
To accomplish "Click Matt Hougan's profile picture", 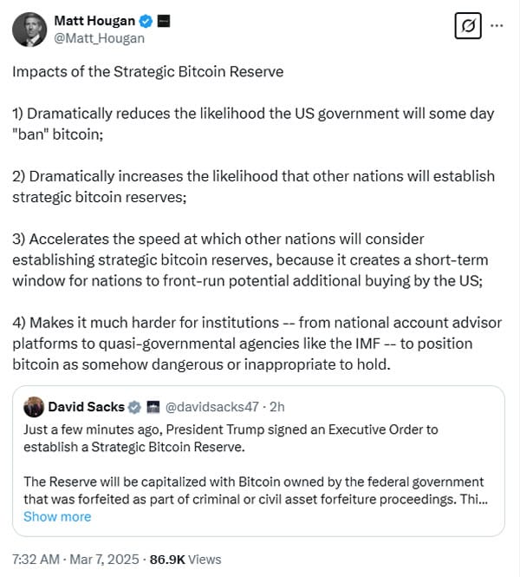I will 29,29.
